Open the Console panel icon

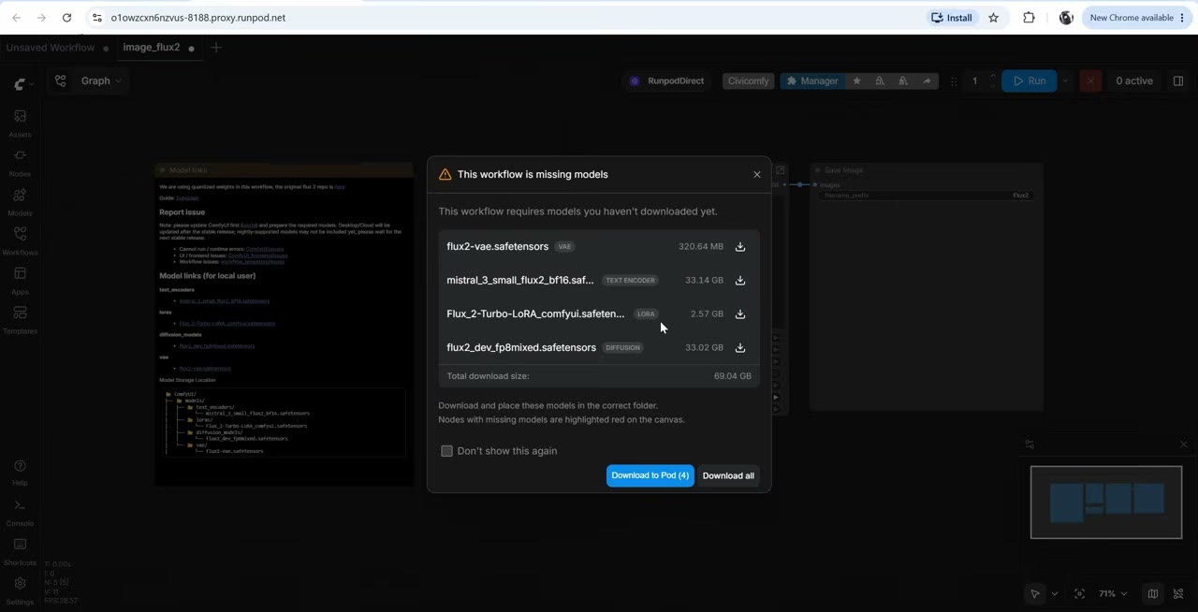coord(20,511)
